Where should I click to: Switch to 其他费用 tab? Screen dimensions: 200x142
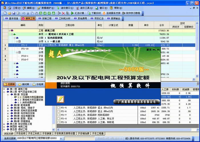click(x=81, y=18)
